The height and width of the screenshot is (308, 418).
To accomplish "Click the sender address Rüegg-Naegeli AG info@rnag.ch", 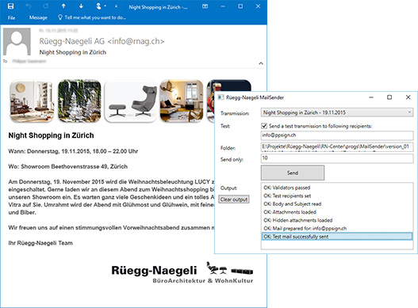I will pos(102,41).
